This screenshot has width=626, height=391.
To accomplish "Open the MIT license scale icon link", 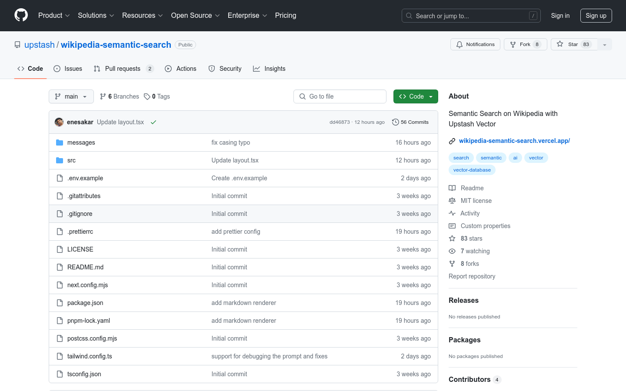I will coord(452,201).
